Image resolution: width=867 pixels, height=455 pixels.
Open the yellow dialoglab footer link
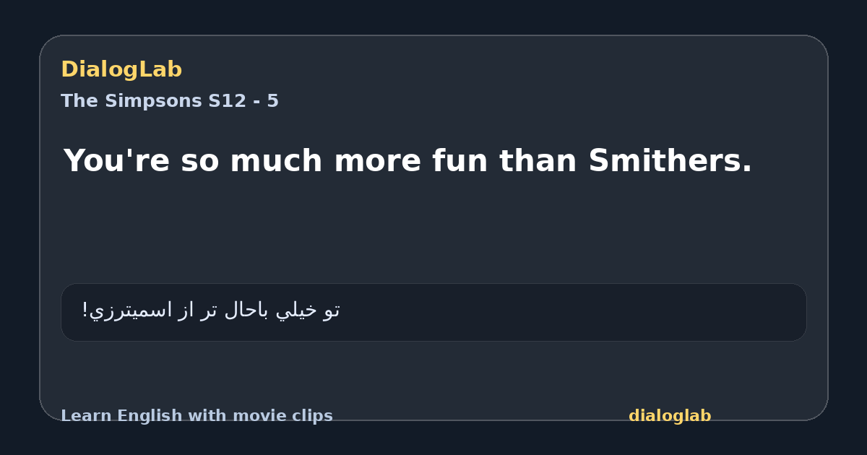click(670, 416)
